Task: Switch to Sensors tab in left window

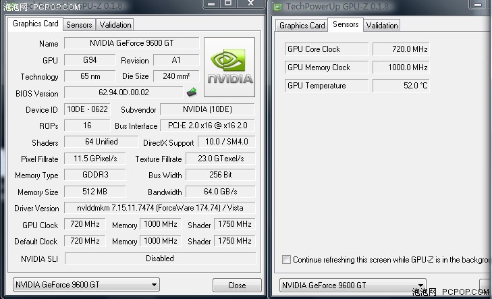Action: click(x=79, y=25)
